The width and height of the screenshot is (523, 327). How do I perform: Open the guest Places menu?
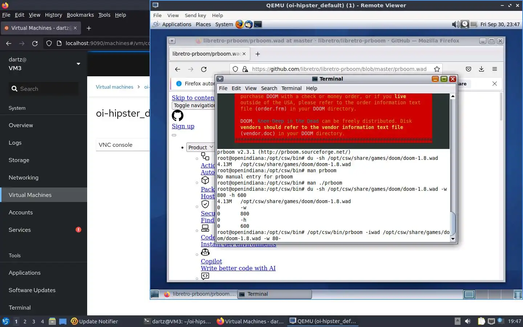[203, 24]
